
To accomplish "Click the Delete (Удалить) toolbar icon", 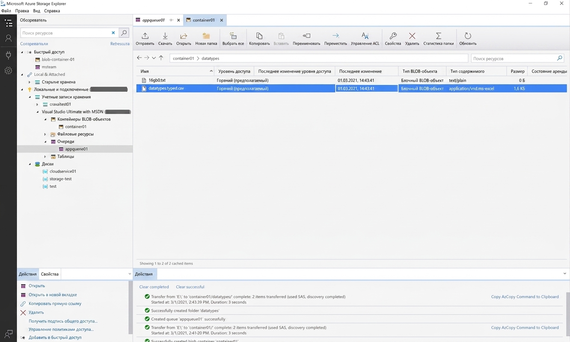I will click(x=412, y=38).
